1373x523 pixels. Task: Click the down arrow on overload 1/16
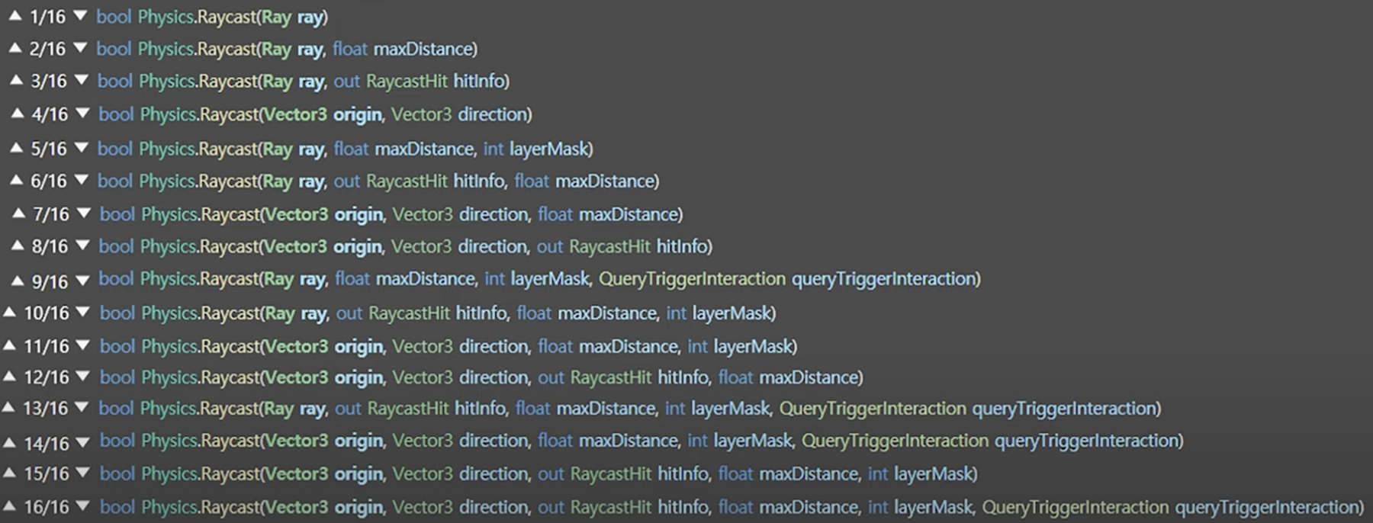(x=80, y=15)
